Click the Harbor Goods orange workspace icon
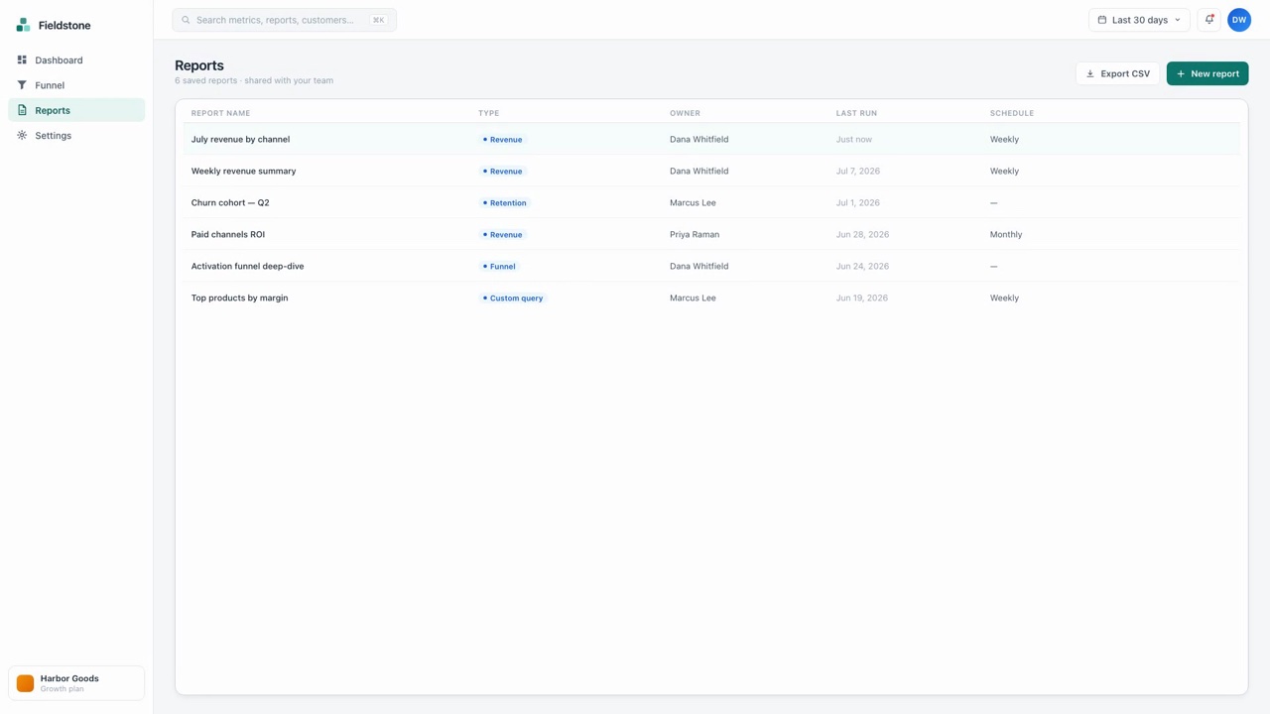The width and height of the screenshot is (1270, 714). click(26, 683)
